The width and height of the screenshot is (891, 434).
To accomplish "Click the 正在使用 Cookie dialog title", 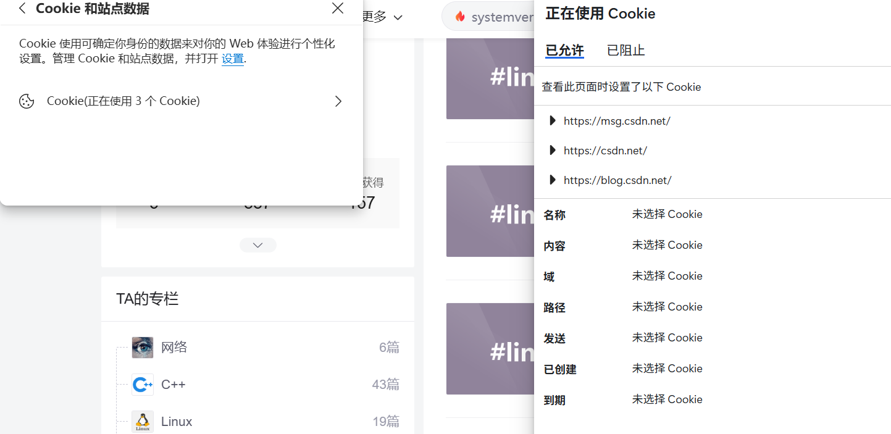I will pyautogui.click(x=600, y=14).
